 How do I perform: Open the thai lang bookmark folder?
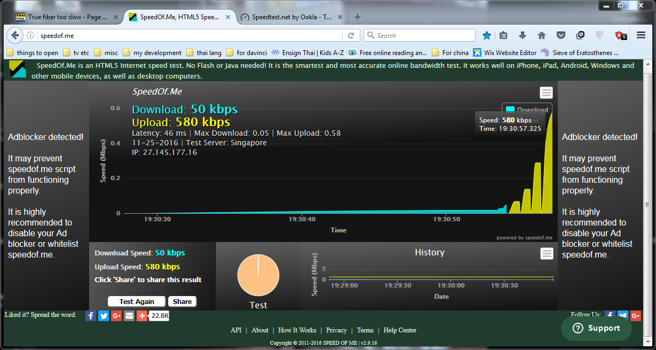[204, 52]
